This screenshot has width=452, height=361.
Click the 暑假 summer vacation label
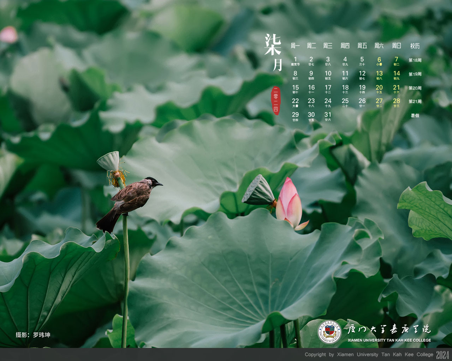click(x=415, y=116)
